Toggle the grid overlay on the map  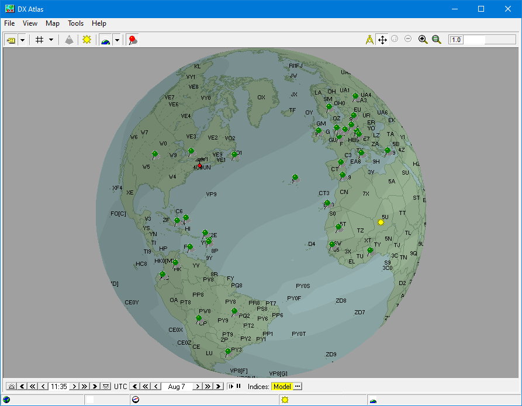tap(40, 40)
